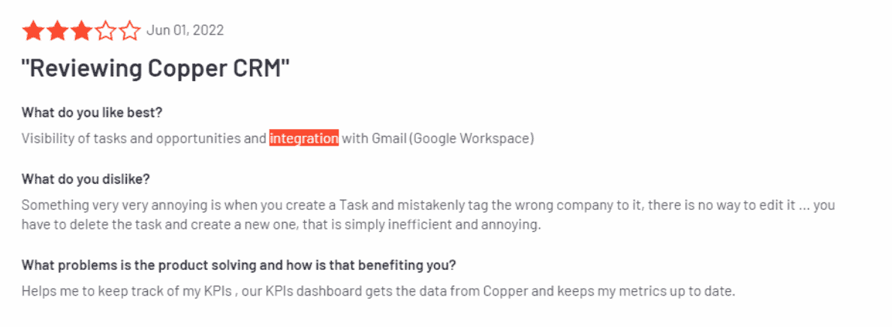Click the "What do you like best?" heading
Viewport: 892px width, 327px height.
[92, 112]
